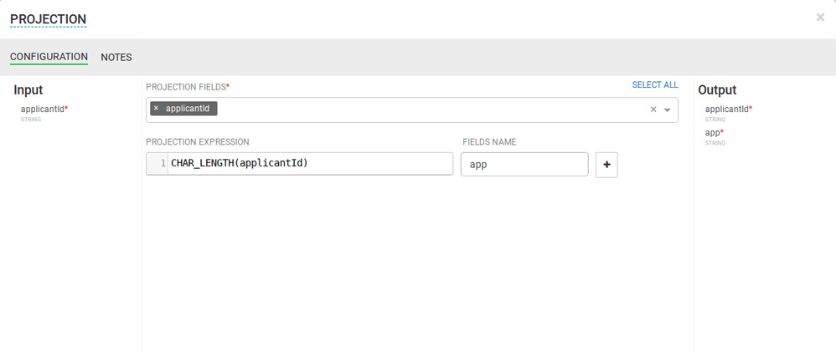Click the Output panel heading
The width and height of the screenshot is (836, 352).
coord(717,89)
